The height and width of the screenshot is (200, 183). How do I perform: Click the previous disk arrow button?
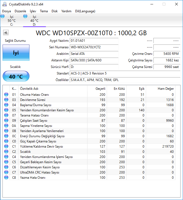point(6,33)
